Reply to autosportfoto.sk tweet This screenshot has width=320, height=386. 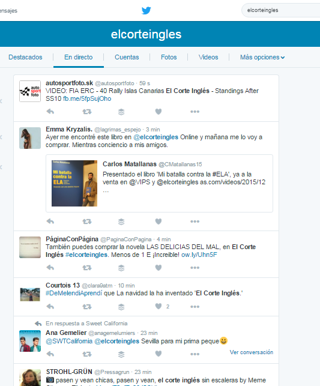50,112
